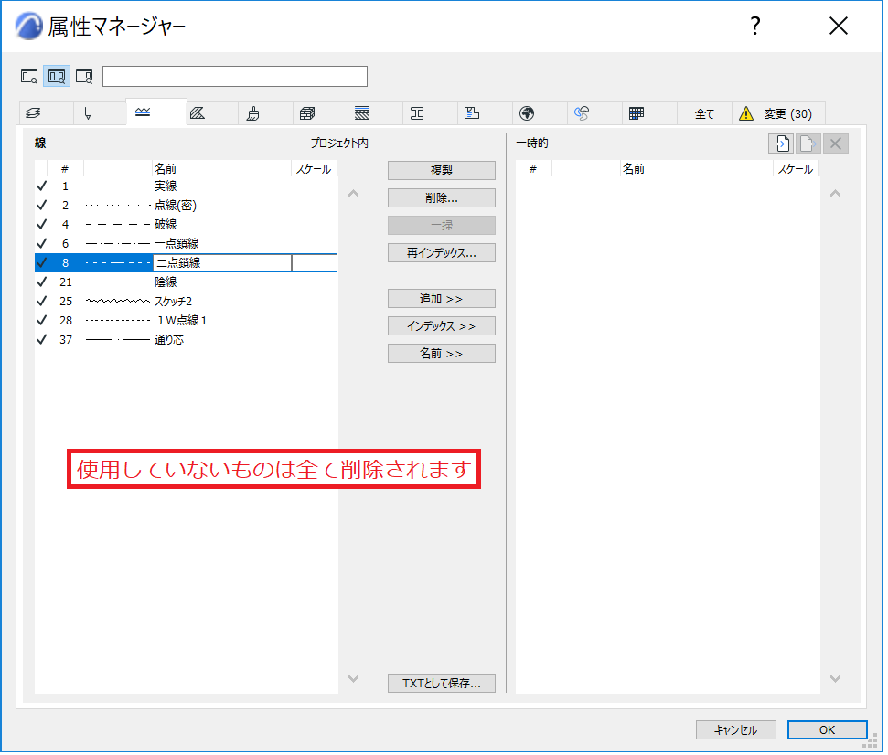Select the 破線 line row
This screenshot has width=888, height=755.
click(186, 224)
